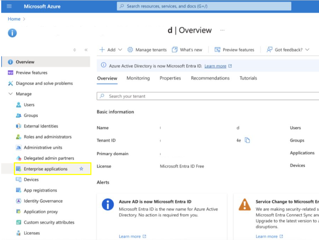Click the Users stat label
Image resolution: width=319 pixels, height=240 pixels.
296,128
